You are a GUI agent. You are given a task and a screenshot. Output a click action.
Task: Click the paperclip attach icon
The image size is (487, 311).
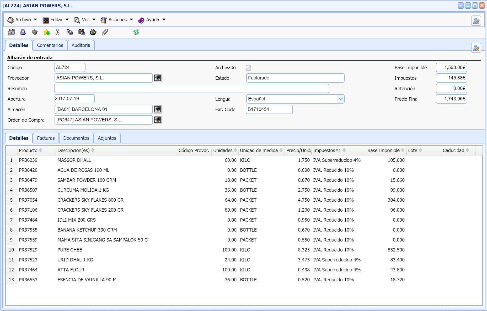point(105,32)
